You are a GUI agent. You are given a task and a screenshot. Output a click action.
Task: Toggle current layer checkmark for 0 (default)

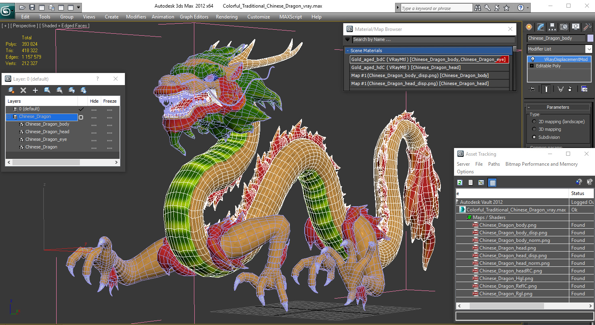pyautogui.click(x=82, y=109)
